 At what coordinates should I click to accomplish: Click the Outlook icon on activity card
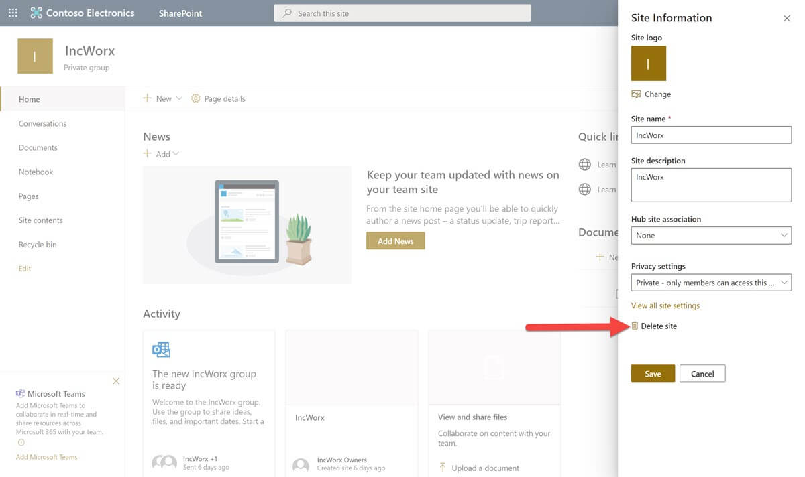pyautogui.click(x=161, y=349)
